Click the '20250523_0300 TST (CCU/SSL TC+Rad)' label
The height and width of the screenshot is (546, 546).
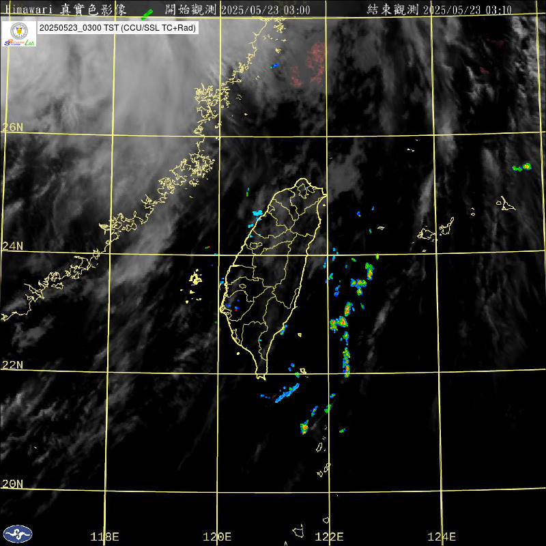coord(117,28)
